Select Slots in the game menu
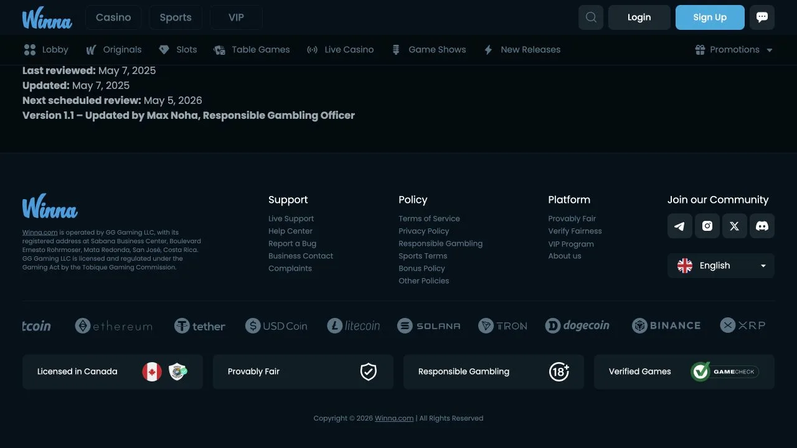 point(177,50)
